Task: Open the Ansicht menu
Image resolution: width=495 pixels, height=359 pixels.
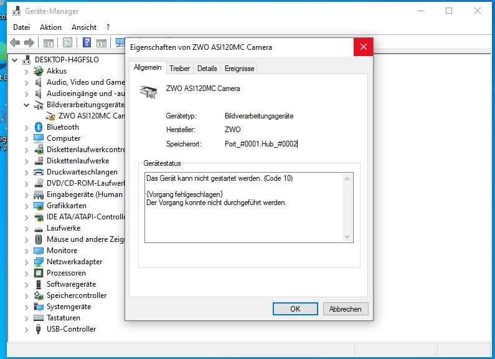Action: point(84,27)
